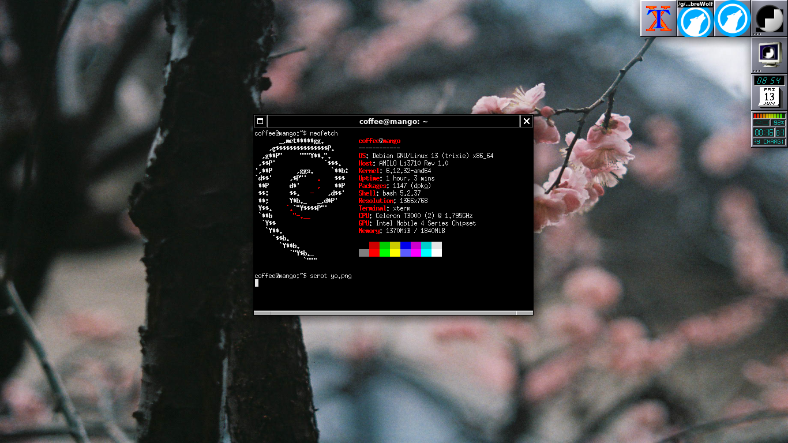
Task: Click the 08 54 digital clock display
Action: pyautogui.click(x=770, y=81)
